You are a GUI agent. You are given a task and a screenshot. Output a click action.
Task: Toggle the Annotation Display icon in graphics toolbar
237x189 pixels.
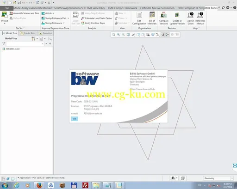click(x=163, y=35)
